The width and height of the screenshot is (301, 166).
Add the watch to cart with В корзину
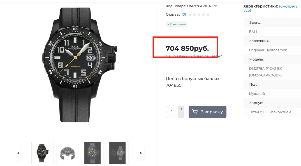pyautogui.click(x=207, y=112)
